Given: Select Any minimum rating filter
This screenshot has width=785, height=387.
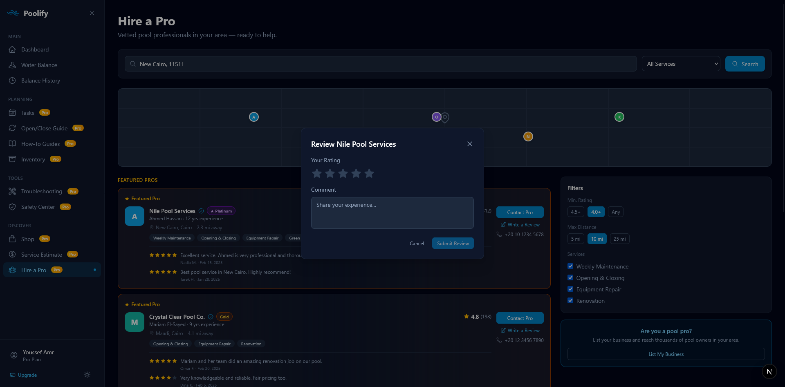Looking at the screenshot, I should [x=616, y=212].
